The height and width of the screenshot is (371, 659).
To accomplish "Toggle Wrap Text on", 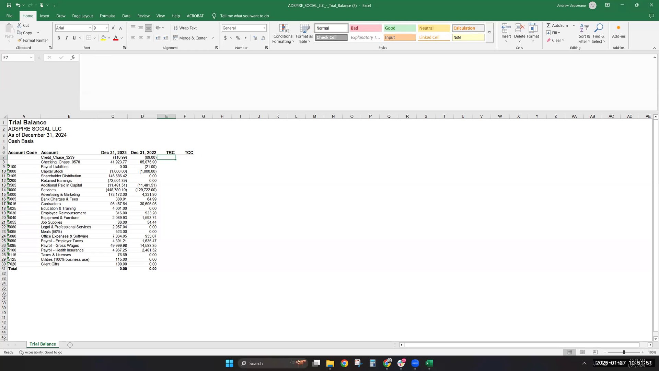I will point(185,28).
